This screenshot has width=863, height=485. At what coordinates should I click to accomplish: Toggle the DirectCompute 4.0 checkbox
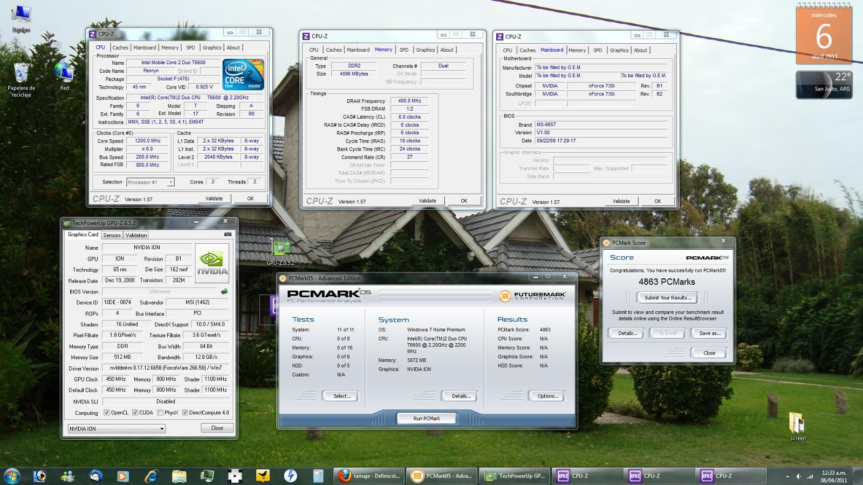coord(185,413)
